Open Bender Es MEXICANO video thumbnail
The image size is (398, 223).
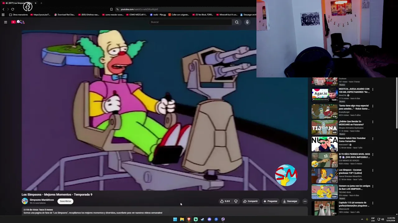325,127
